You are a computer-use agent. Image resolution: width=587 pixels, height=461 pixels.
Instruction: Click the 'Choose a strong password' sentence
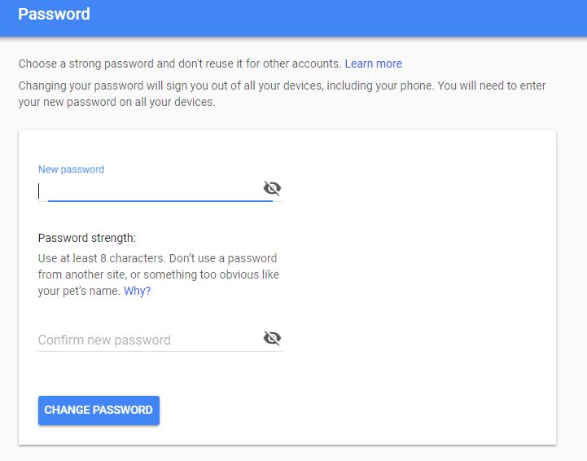179,64
